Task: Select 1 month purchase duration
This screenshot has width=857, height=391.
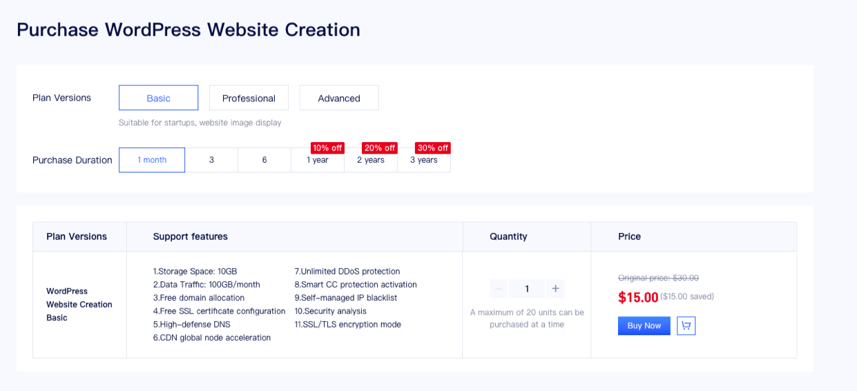Action: point(152,160)
